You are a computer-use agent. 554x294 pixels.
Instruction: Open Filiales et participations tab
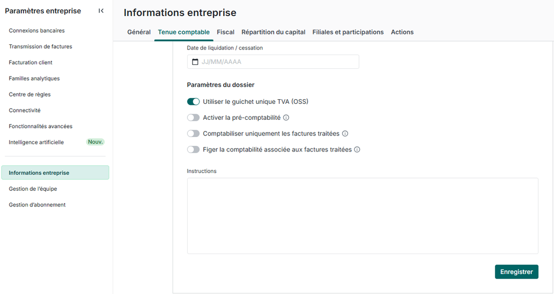click(348, 32)
